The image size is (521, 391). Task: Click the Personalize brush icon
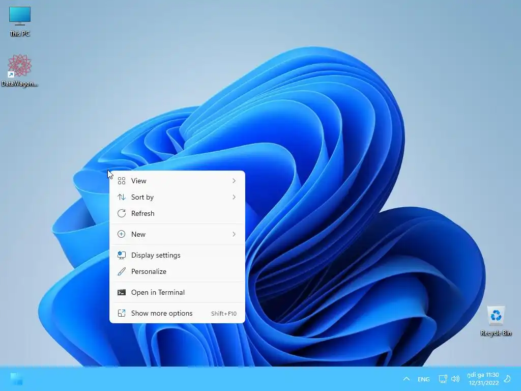click(x=122, y=272)
